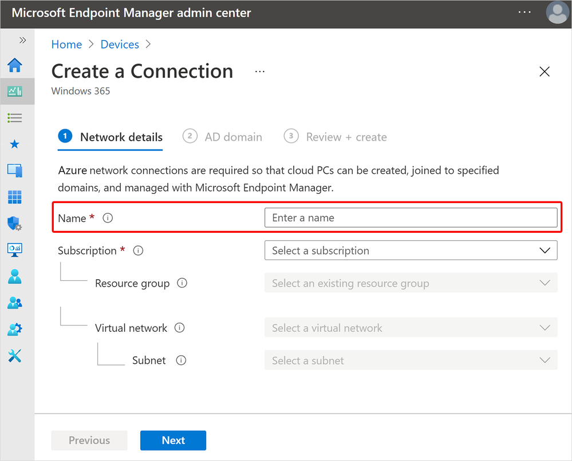The image size is (572, 461).
Task: Go to Home breadcrumb link
Action: coord(67,45)
